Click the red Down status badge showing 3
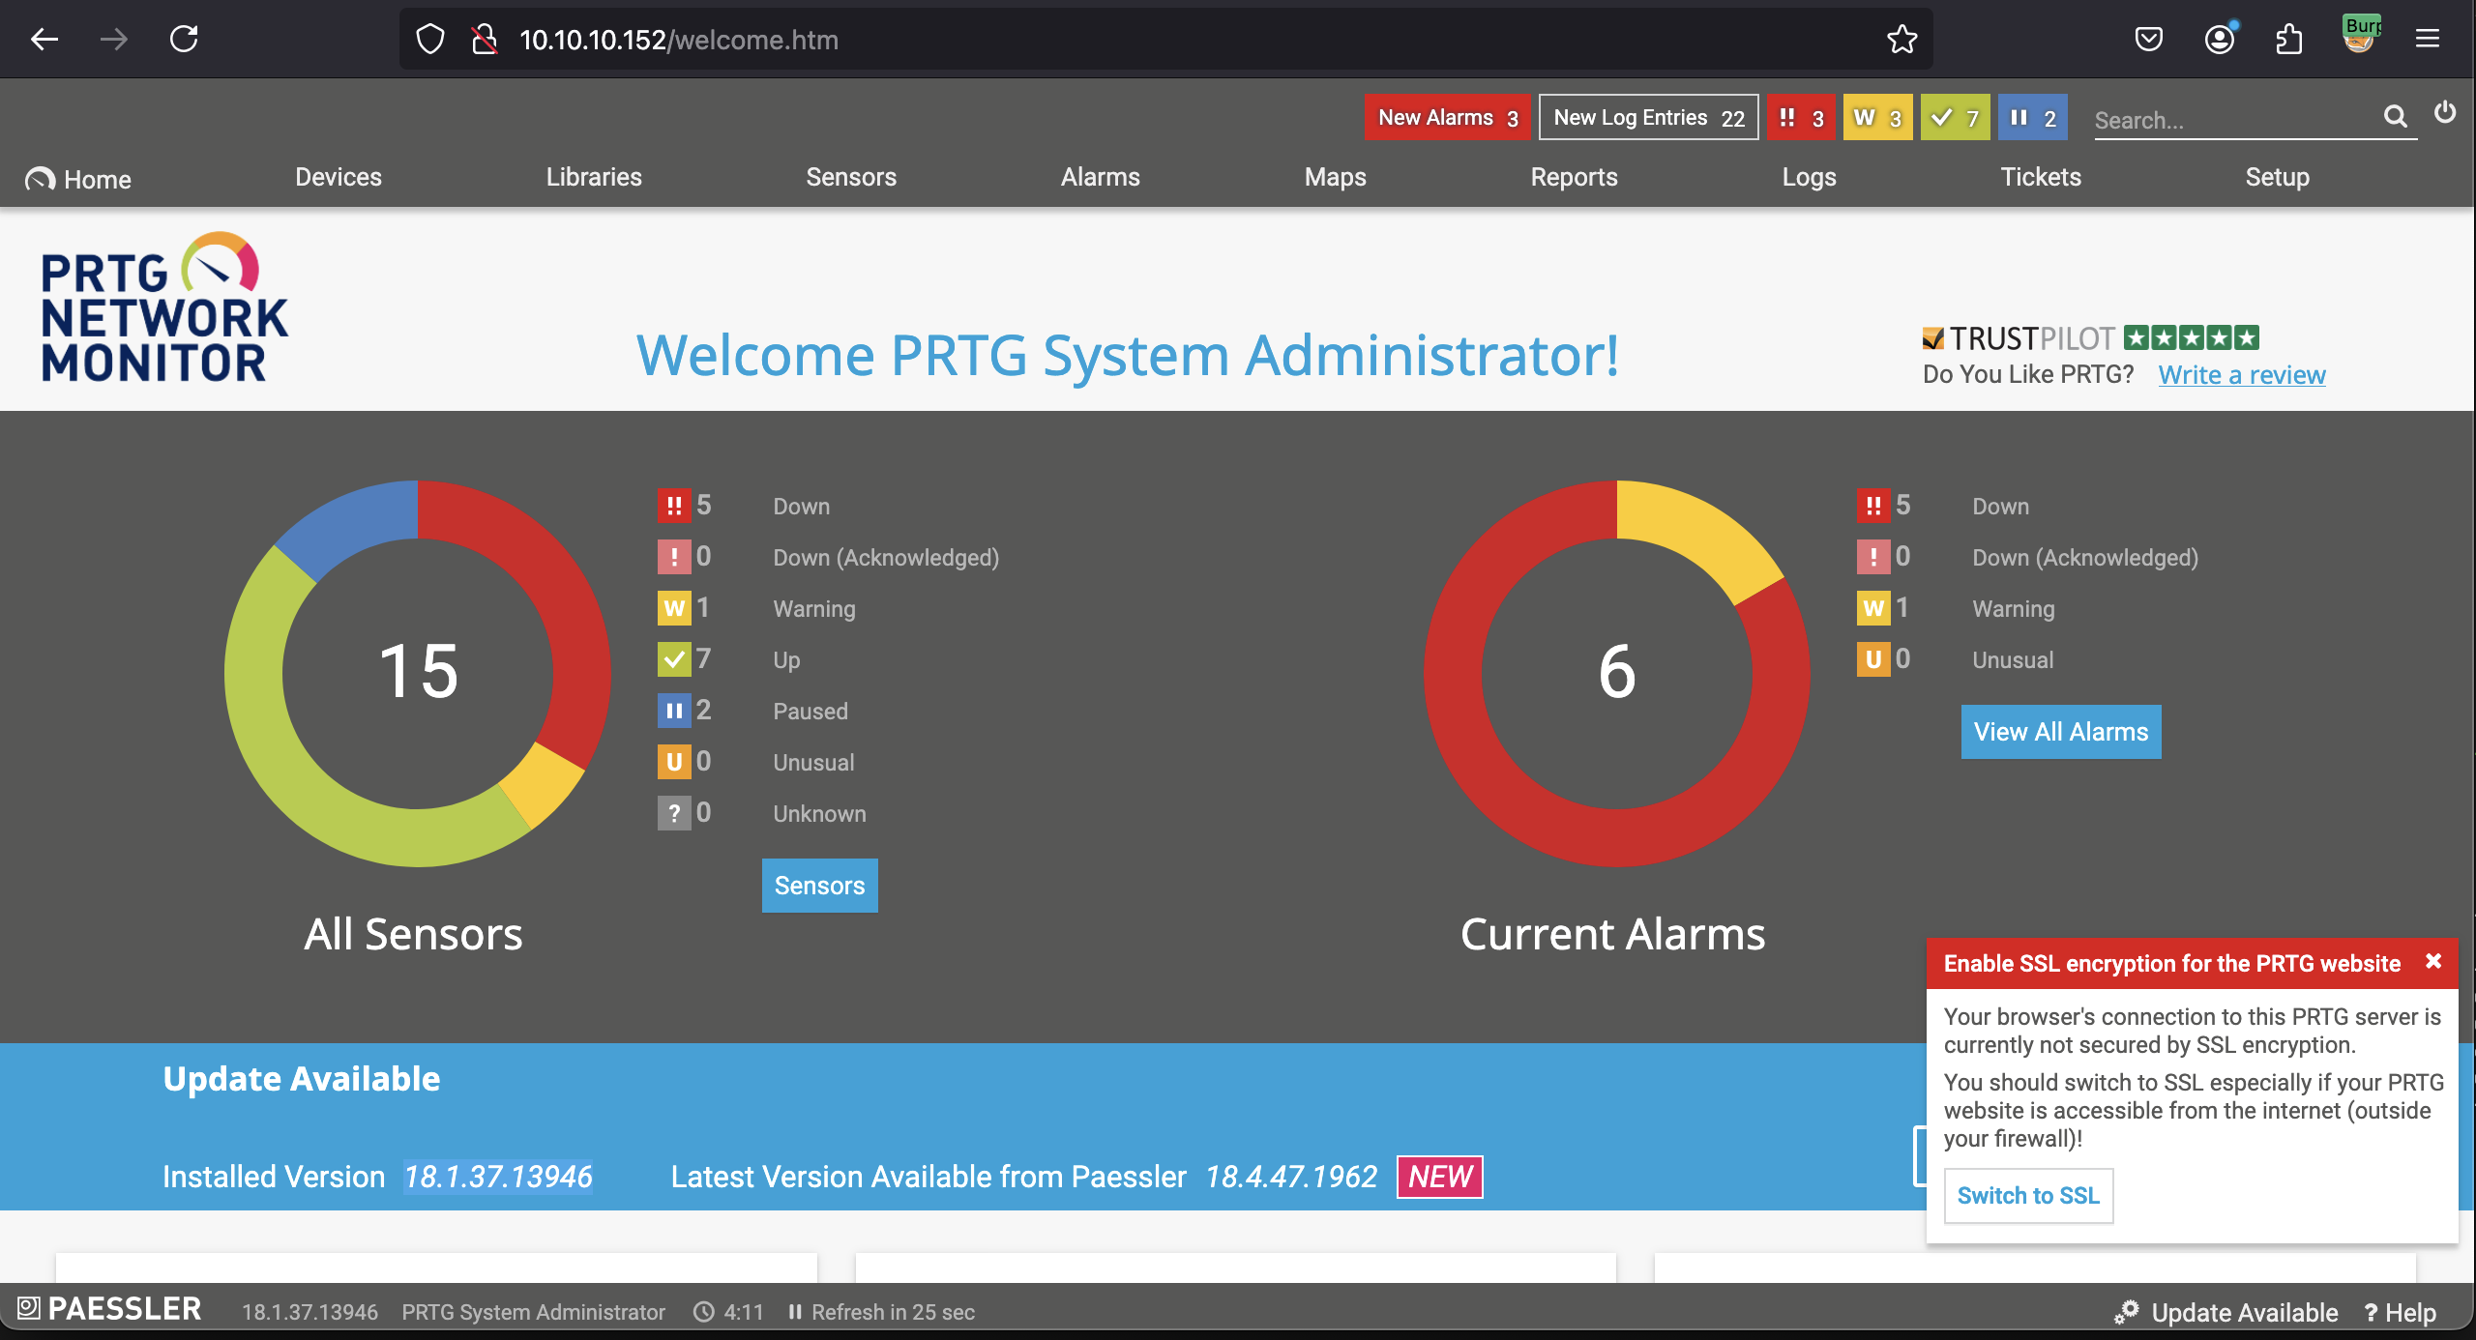Image resolution: width=2476 pixels, height=1340 pixels. [x=1801, y=118]
